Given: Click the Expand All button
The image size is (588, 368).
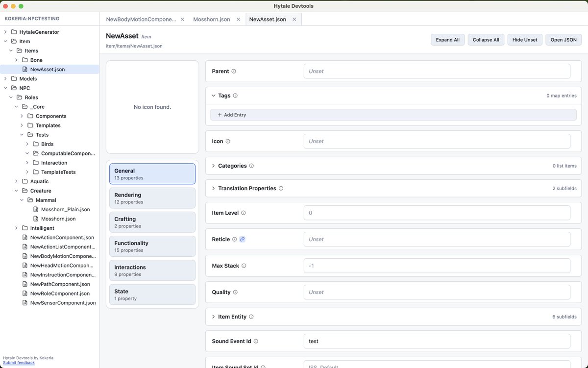Looking at the screenshot, I should point(448,40).
